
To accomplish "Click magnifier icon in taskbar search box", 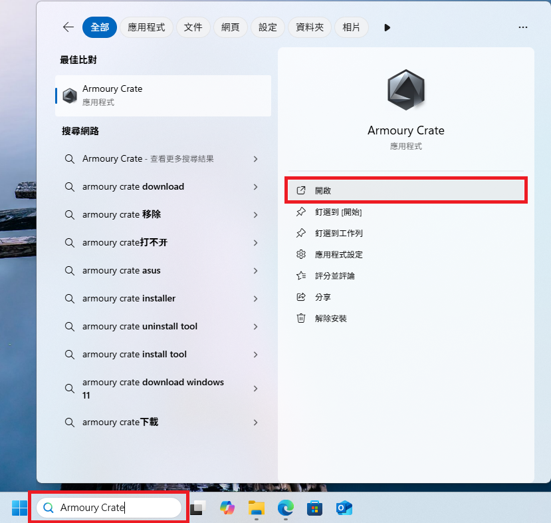I will click(48, 508).
